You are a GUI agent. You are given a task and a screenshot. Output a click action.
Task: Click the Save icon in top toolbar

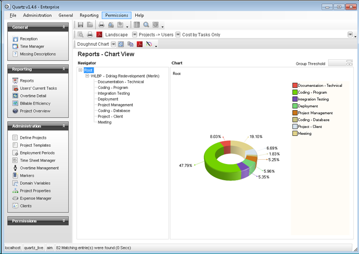tap(81, 24)
